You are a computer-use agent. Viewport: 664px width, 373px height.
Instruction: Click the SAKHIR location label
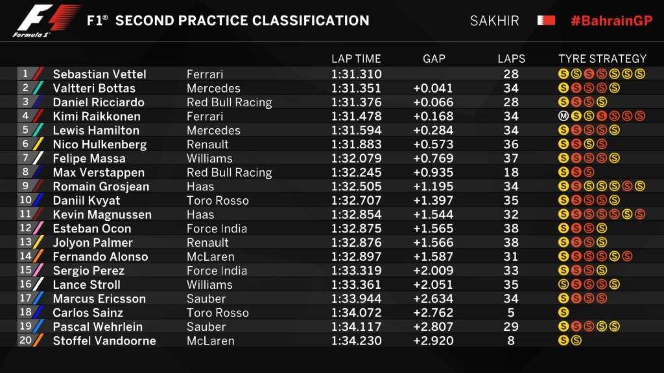pyautogui.click(x=495, y=21)
